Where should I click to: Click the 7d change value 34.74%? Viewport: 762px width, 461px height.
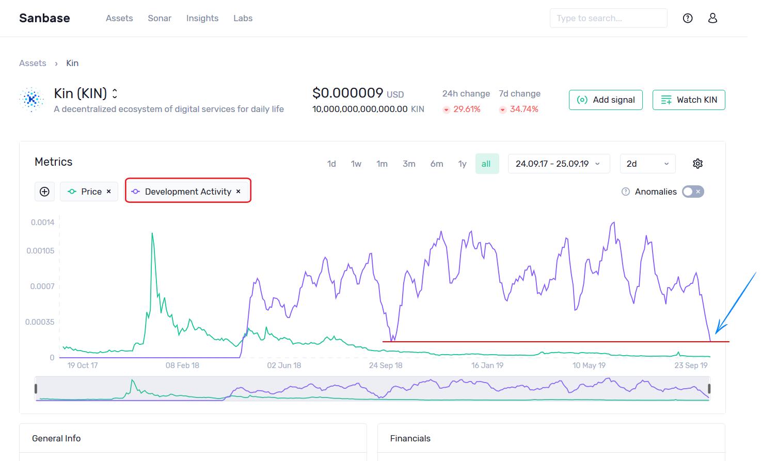point(524,109)
